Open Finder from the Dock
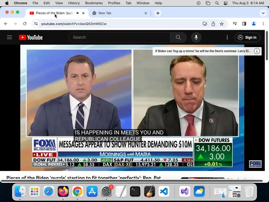Screen dimensions: 269x202 [20, 191]
